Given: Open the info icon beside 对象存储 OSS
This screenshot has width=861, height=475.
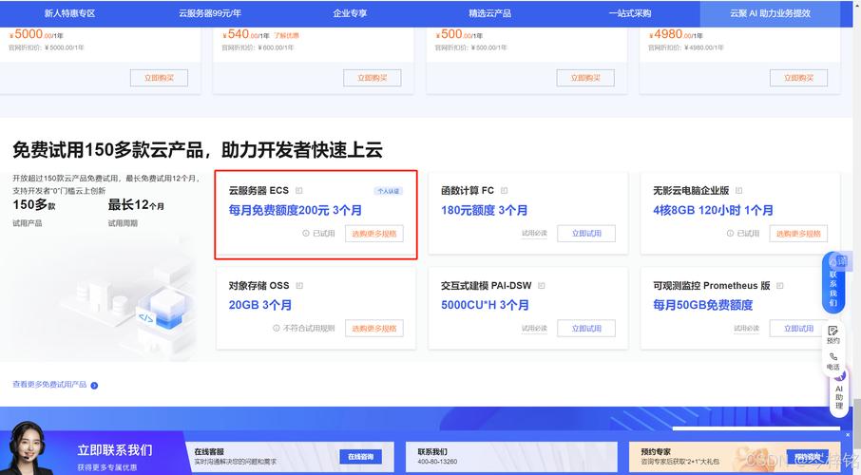Looking at the screenshot, I should [299, 286].
